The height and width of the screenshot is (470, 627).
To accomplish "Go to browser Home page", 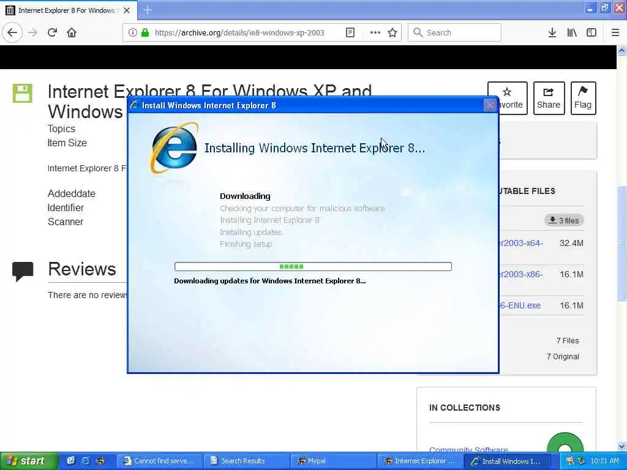I will pos(72,33).
